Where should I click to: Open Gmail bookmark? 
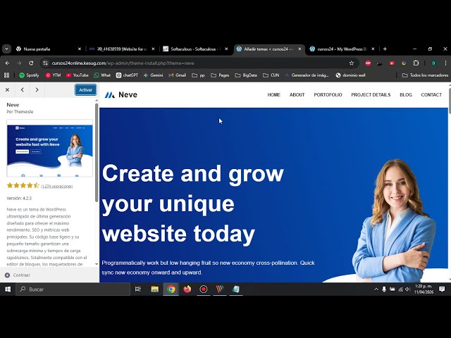[178, 75]
